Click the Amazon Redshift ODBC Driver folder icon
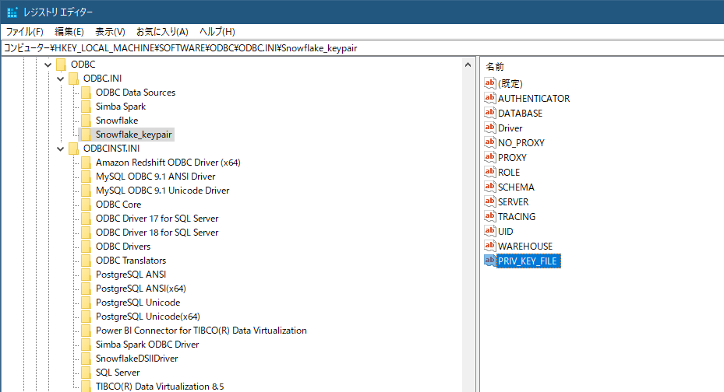Screen dimensions: 724x392 click(86, 163)
